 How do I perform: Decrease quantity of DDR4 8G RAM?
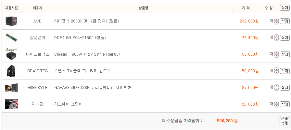click(x=276, y=39)
